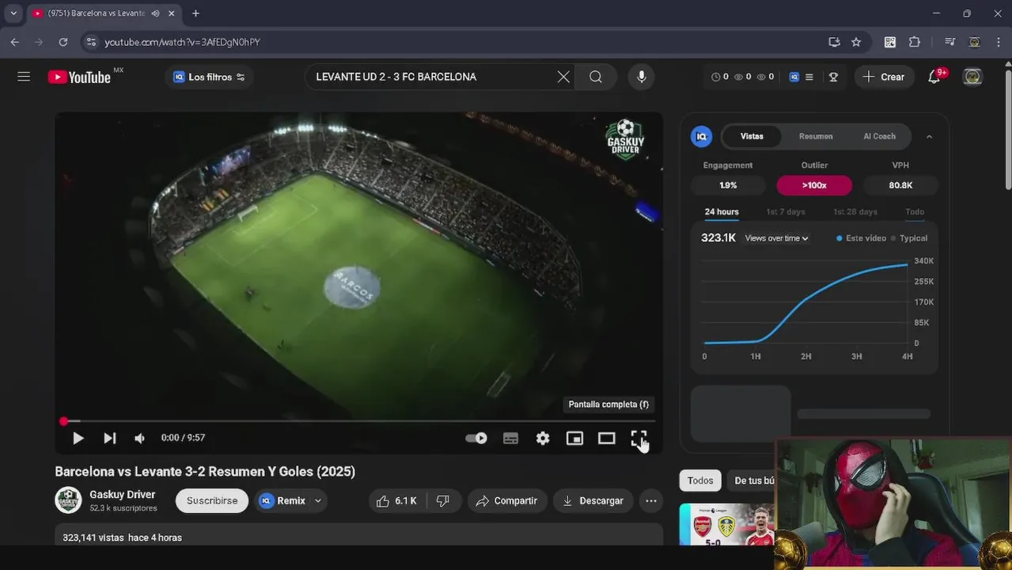Select the Todos filter chip

pyautogui.click(x=700, y=481)
